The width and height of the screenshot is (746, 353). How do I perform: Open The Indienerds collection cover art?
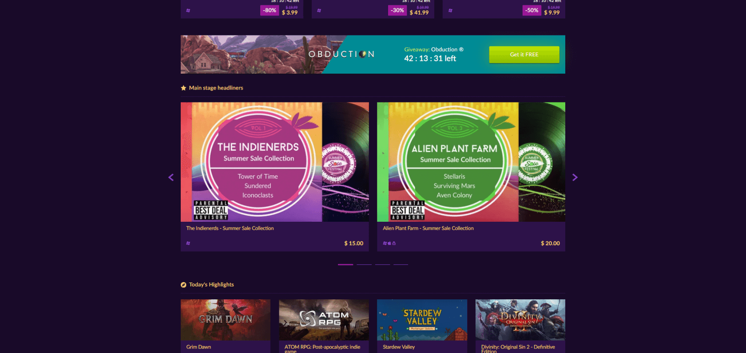pyautogui.click(x=275, y=162)
